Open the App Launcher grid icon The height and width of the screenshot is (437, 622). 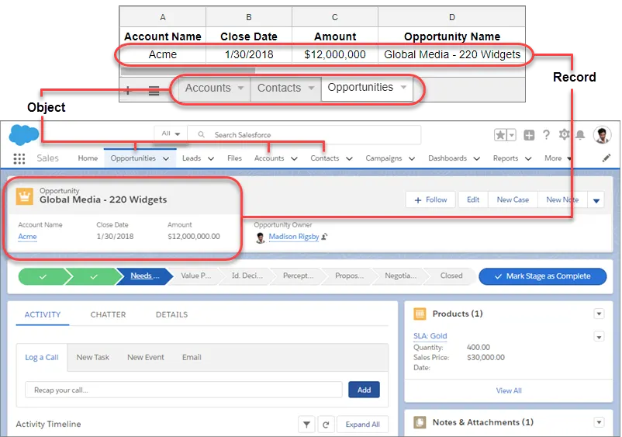pos(19,158)
